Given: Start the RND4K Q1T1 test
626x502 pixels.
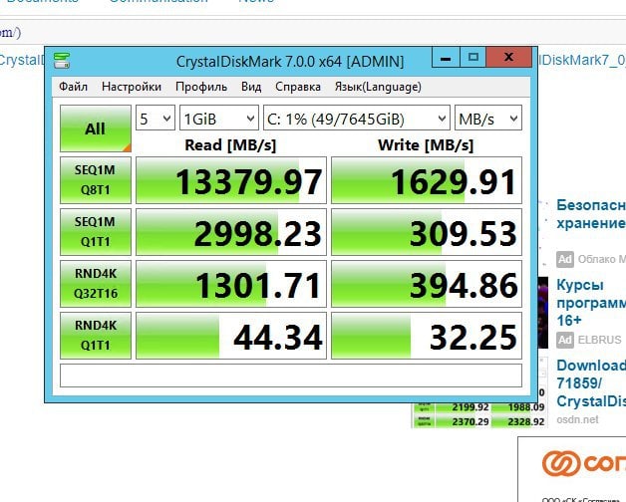Looking at the screenshot, I should (96, 336).
